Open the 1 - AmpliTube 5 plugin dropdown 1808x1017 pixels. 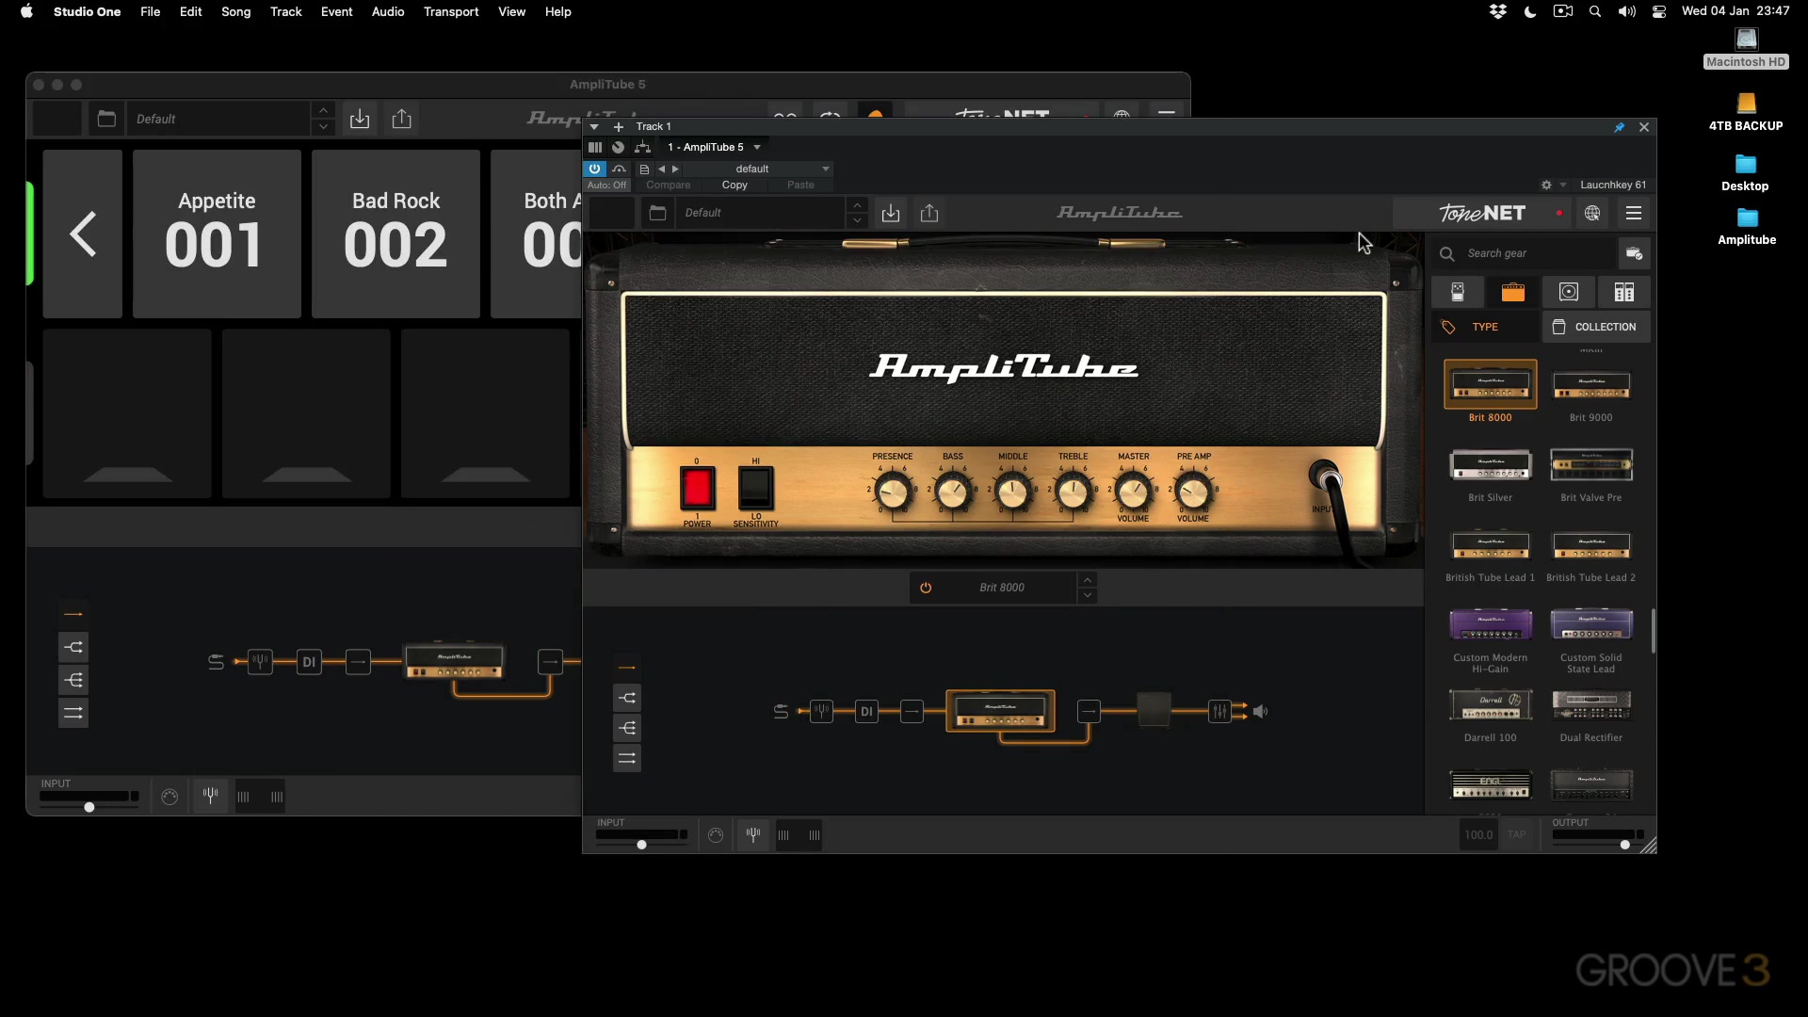tap(714, 147)
